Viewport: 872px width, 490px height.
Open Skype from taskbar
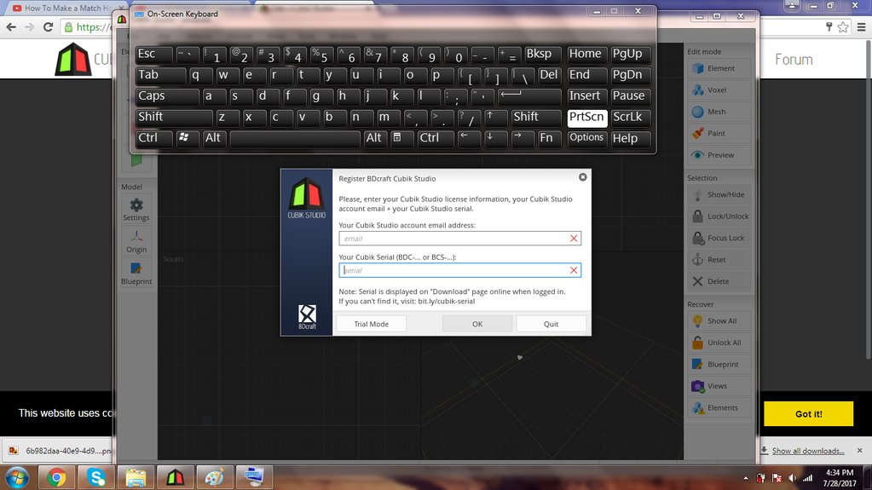click(95, 477)
